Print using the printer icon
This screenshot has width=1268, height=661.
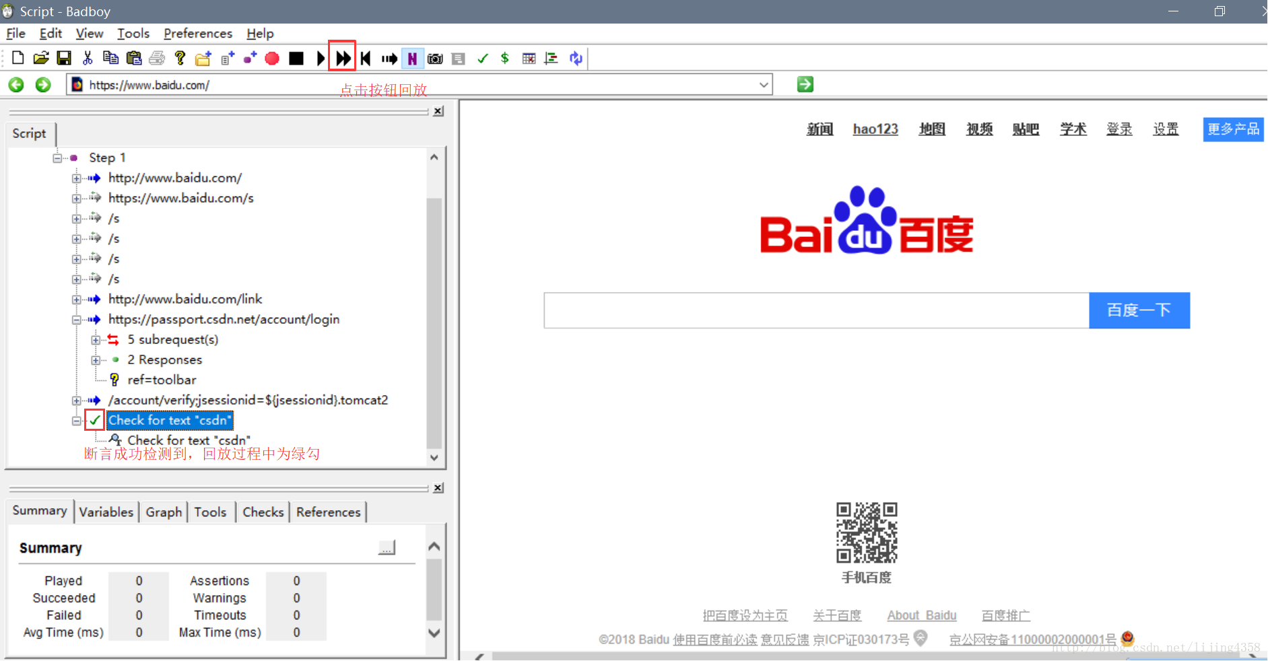tap(157, 59)
